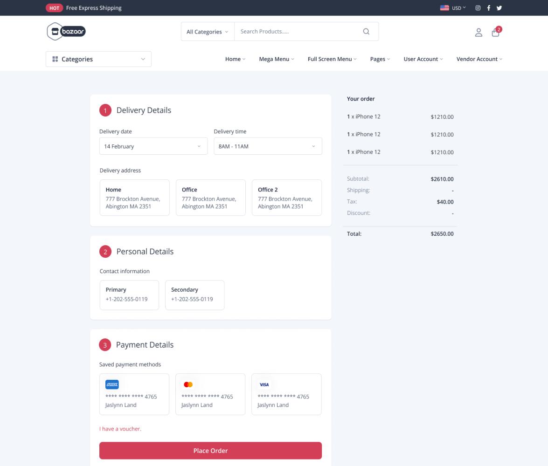Open the Delivery date dropdown
The width and height of the screenshot is (548, 466).
click(x=153, y=146)
